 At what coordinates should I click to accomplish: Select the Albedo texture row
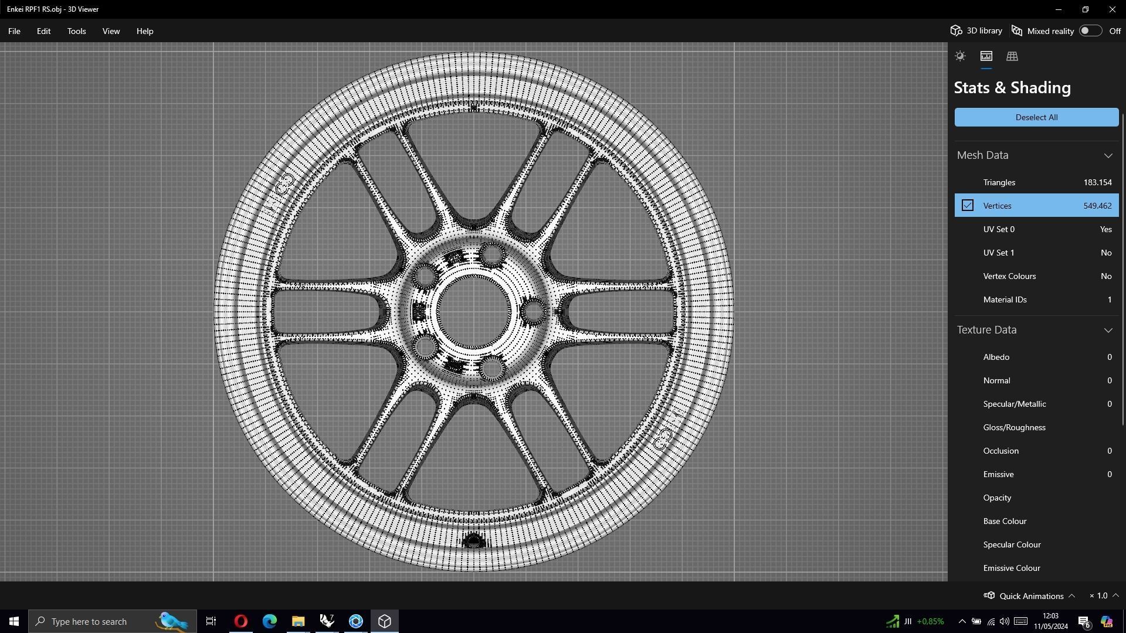click(1036, 357)
